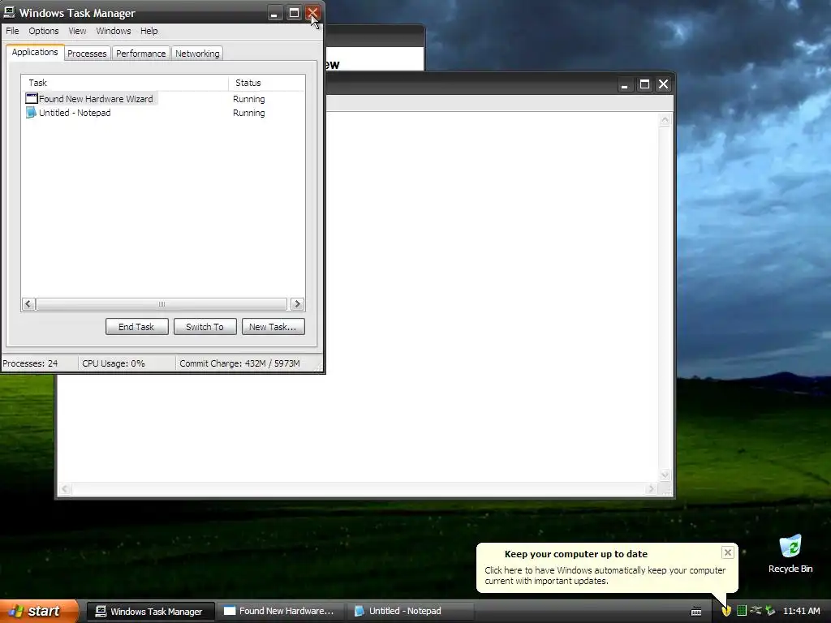This screenshot has height=623, width=831.
Task: Click the Keep your computer up to date balloon
Action: coord(606,567)
